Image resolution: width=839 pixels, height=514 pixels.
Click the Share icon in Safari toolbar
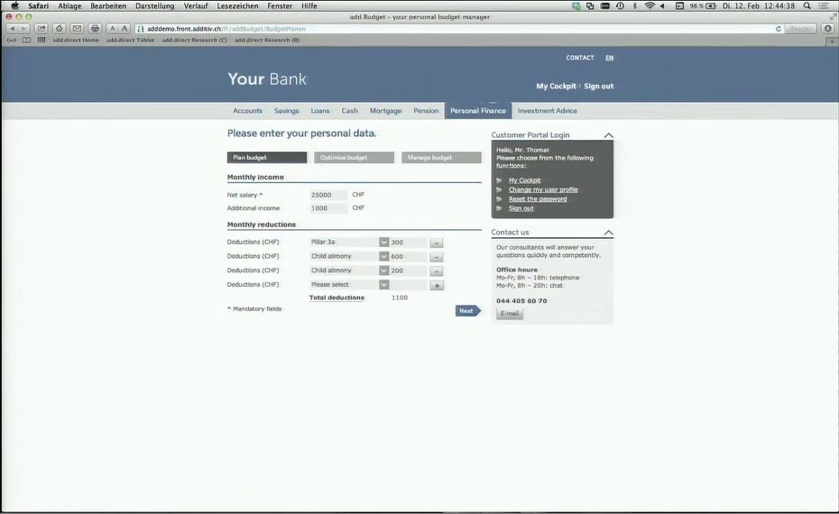[x=41, y=29]
